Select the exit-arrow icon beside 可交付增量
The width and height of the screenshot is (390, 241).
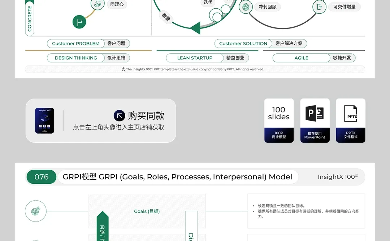[319, 6]
